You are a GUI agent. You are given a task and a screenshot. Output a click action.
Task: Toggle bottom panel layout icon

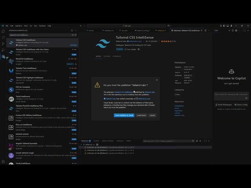tap(227, 26)
